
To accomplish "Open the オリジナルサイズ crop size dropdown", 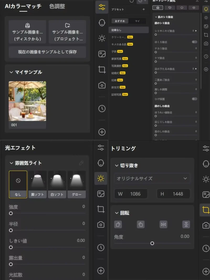I will pyautogui.click(x=152, y=178).
